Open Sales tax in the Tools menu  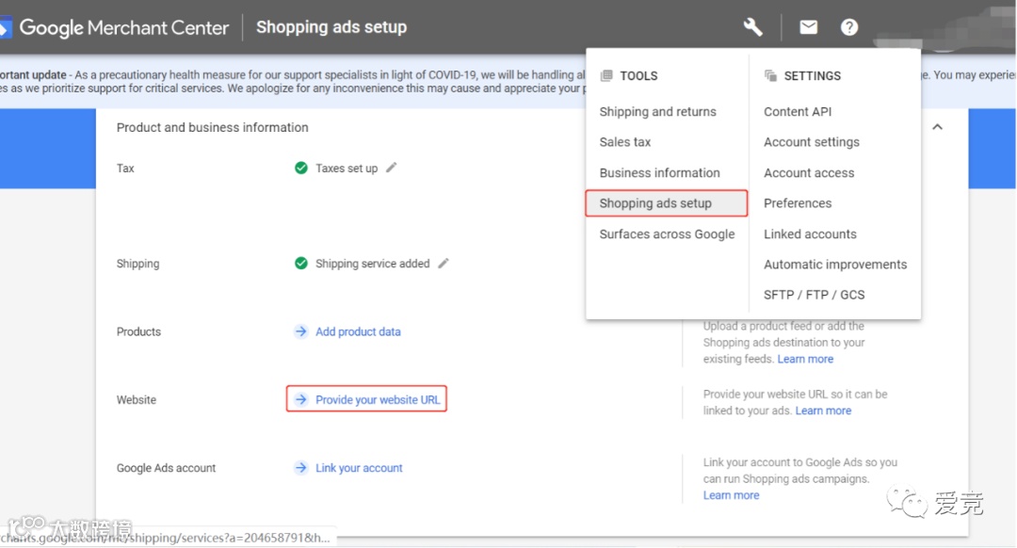(x=625, y=142)
